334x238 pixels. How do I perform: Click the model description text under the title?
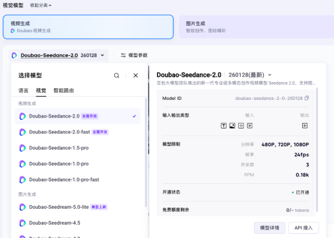pyautogui.click(x=236, y=83)
